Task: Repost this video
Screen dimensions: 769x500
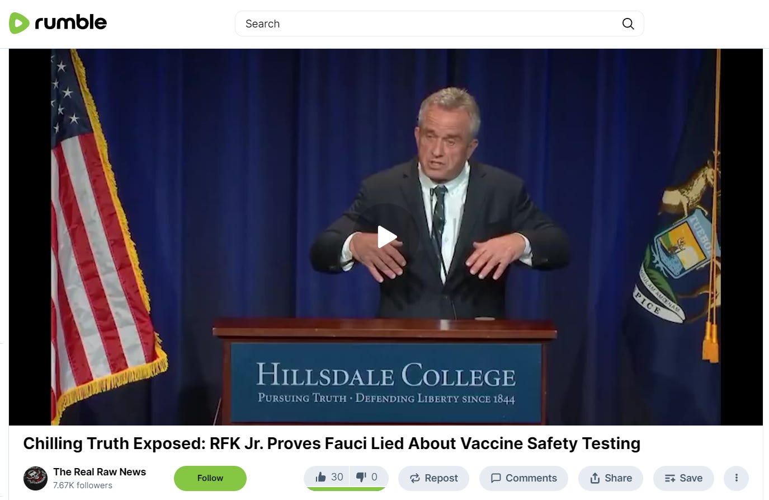Action: coord(433,478)
